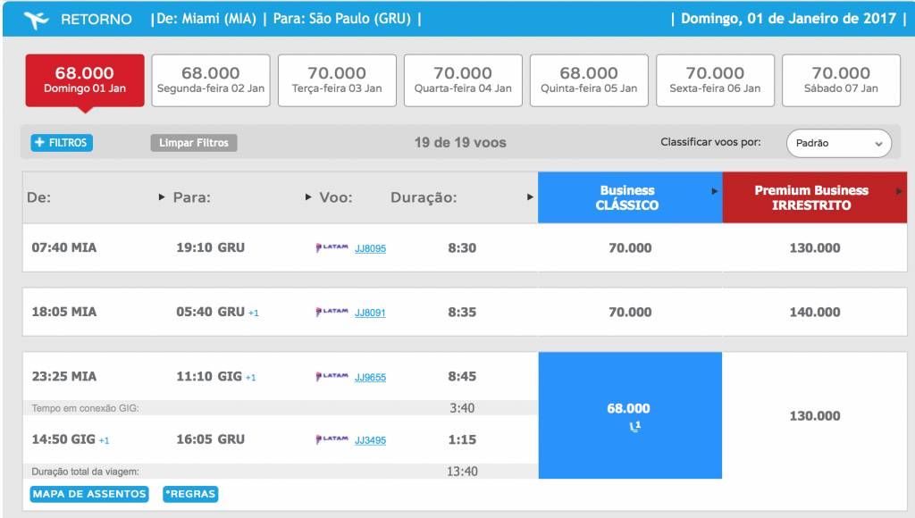Click the 11:10 GIG arrival time

(209, 376)
